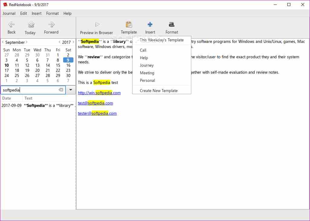
Task: Open the Insert menu in menu bar
Action: [x=37, y=13]
